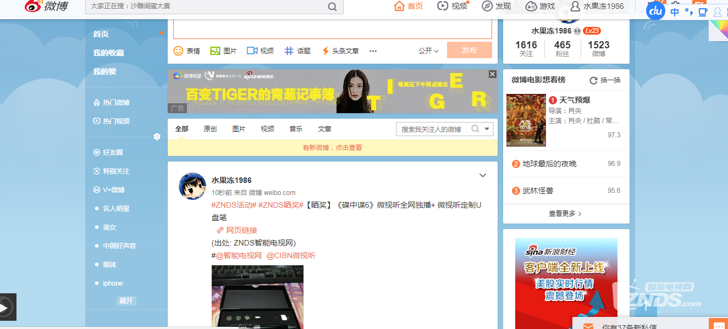Open 特别关注 group

click(112, 171)
